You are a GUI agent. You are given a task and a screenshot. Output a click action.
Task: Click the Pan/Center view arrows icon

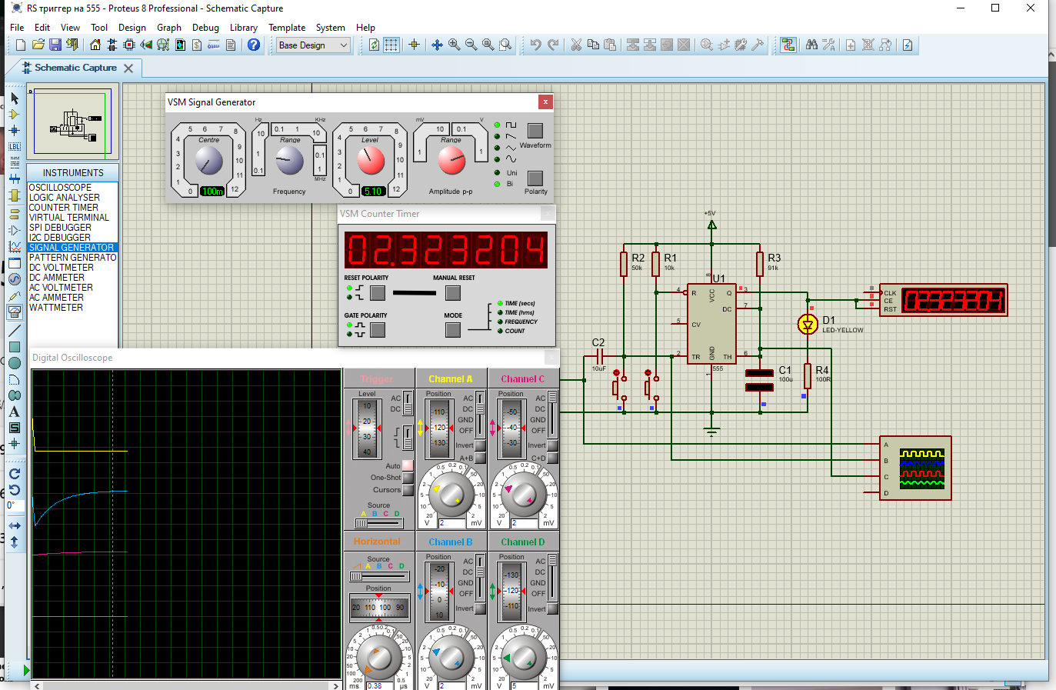coord(437,45)
